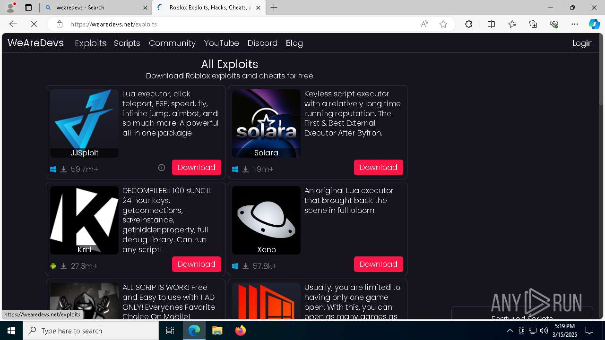Open Exploits navigation item

pyautogui.click(x=91, y=43)
